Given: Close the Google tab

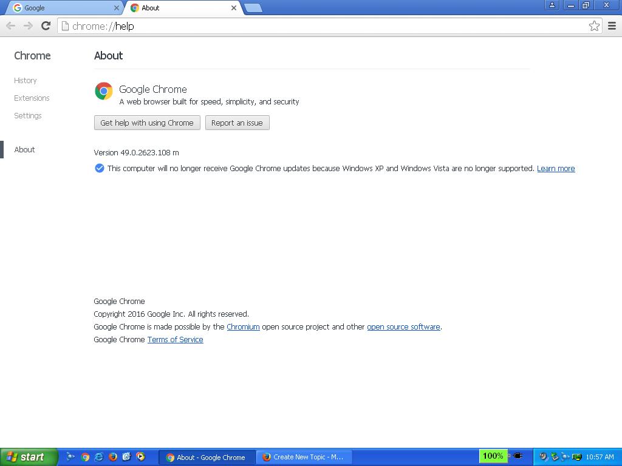Looking at the screenshot, I should click(116, 8).
